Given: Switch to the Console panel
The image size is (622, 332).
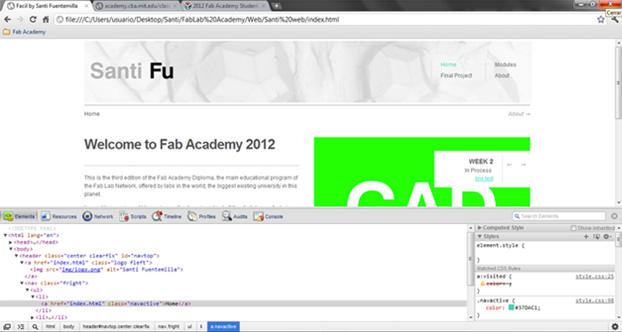Looking at the screenshot, I should tap(268, 217).
